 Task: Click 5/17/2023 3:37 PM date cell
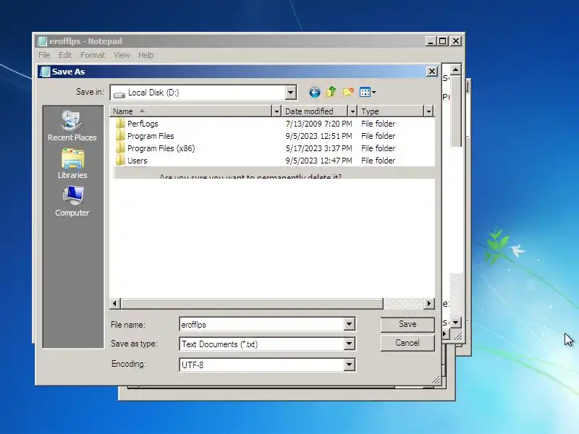(x=318, y=148)
